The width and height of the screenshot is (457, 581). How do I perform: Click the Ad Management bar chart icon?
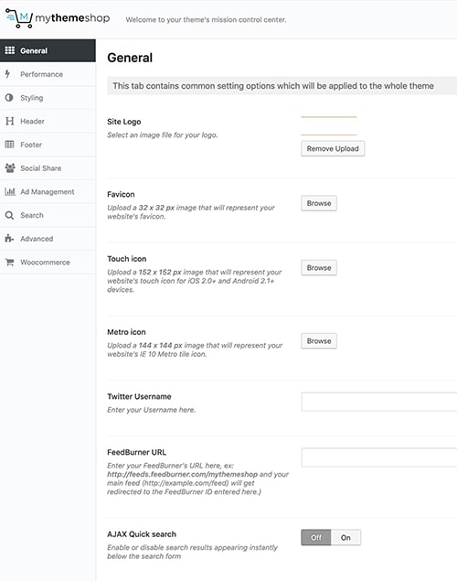click(x=10, y=191)
